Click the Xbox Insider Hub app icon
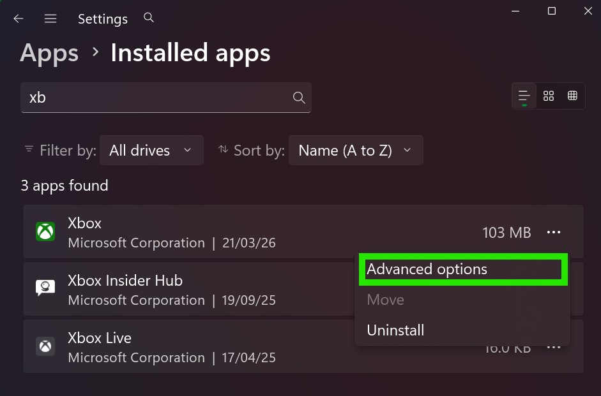This screenshot has width=601, height=396. 45,289
